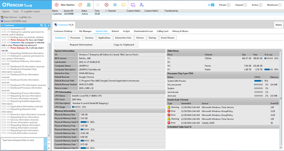Viewport: 284px width, 151px height.
Task: Switch to Customer Desktop tab
Action: [63, 31]
